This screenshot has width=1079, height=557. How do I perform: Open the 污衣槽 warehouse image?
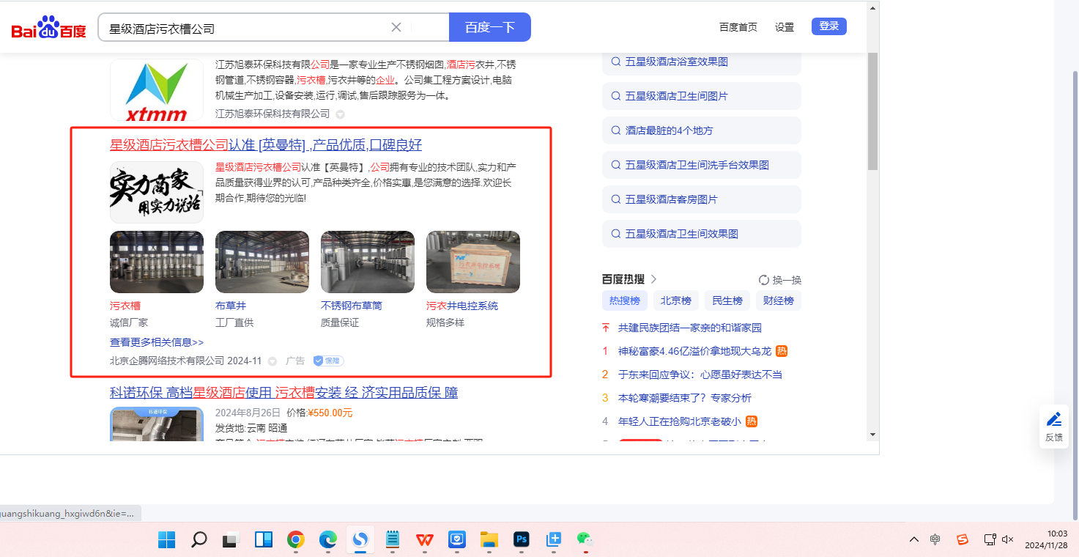pyautogui.click(x=157, y=262)
